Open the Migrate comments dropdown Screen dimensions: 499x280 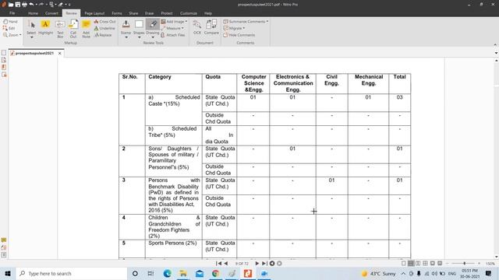[234, 28]
